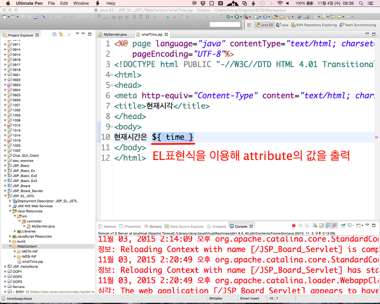Expand the JSP_Board_Servlet project
380x304 pixels.
pos(5,191)
